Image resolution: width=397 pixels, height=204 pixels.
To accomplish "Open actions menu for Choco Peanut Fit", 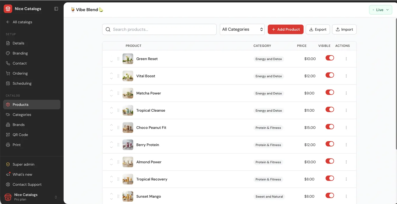I will pos(346,128).
